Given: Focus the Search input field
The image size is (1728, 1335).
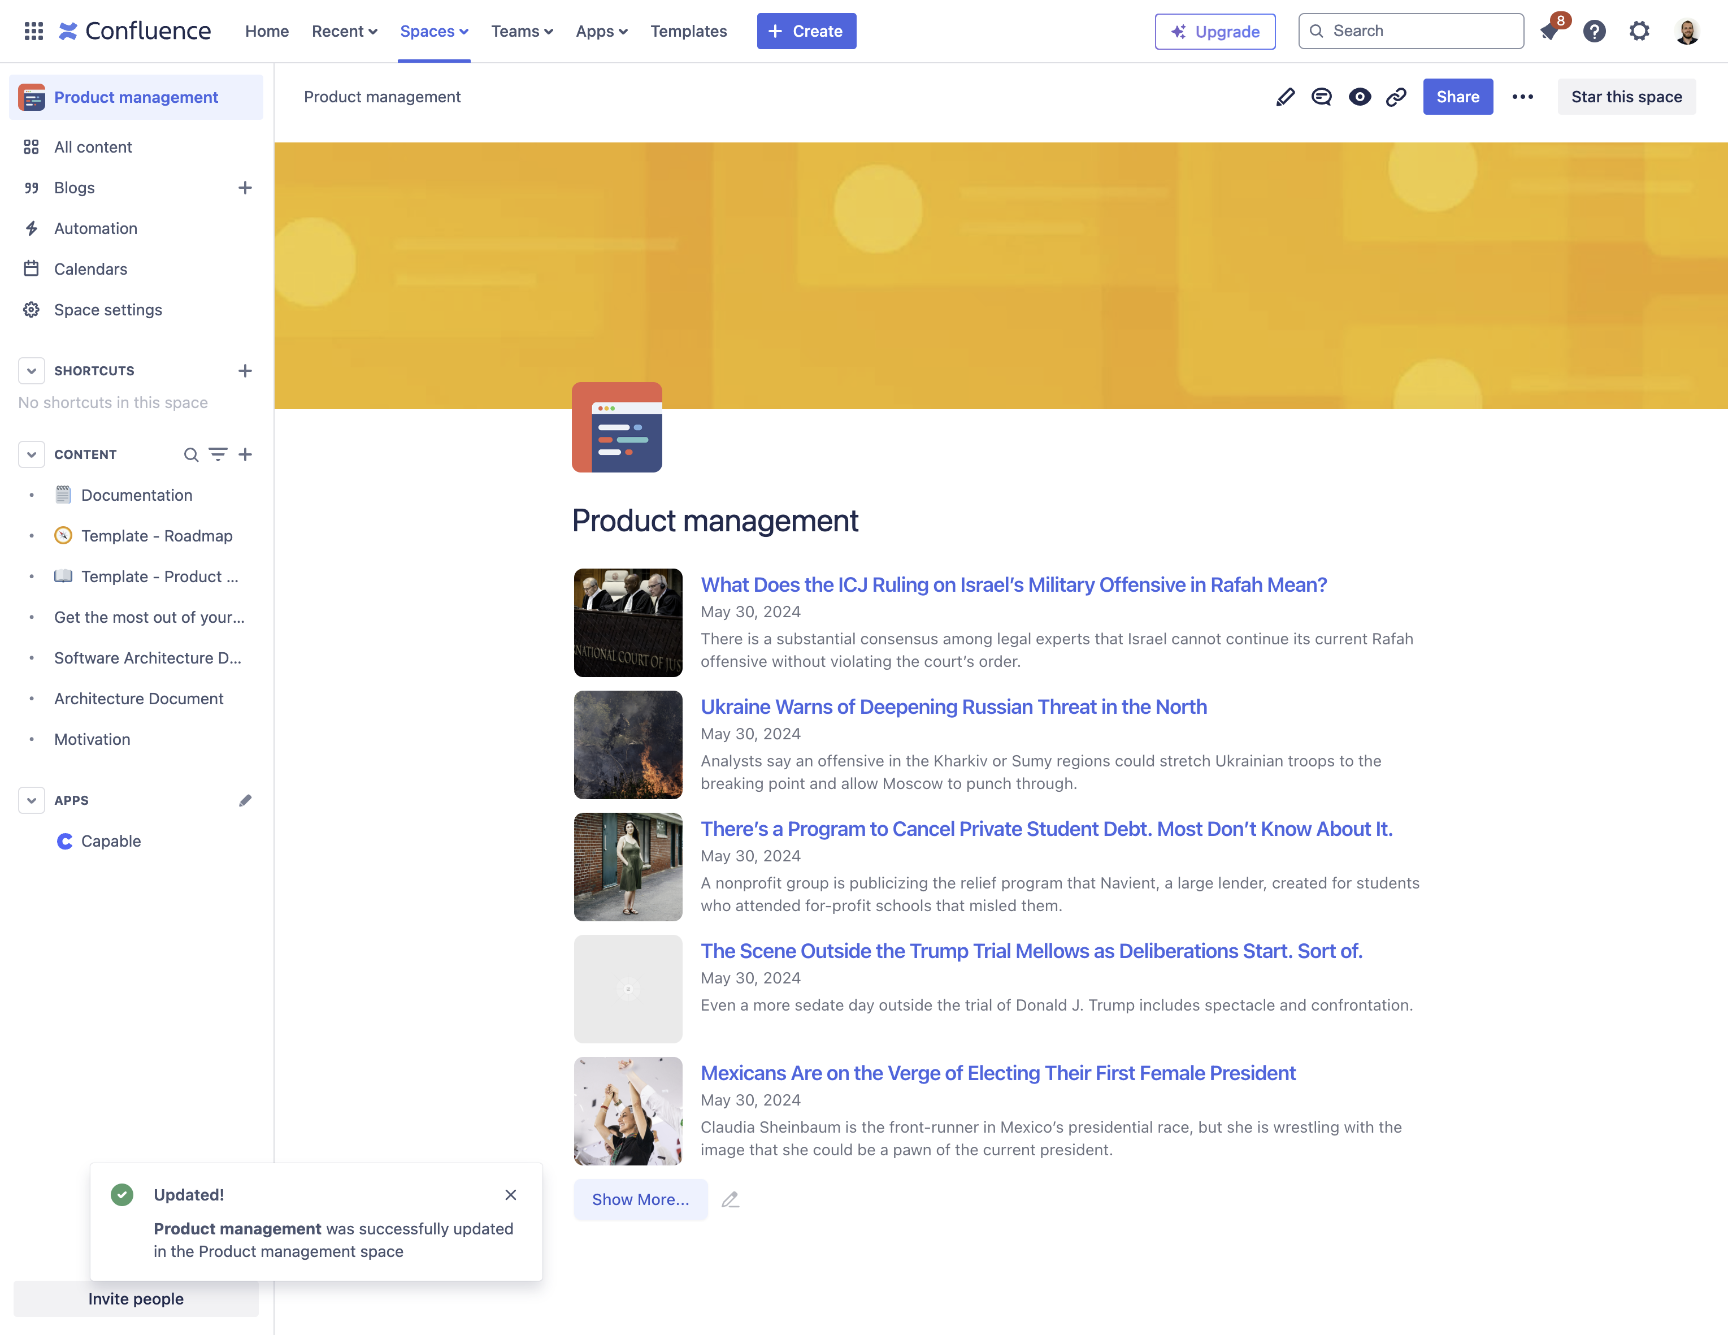Looking at the screenshot, I should point(1411,31).
